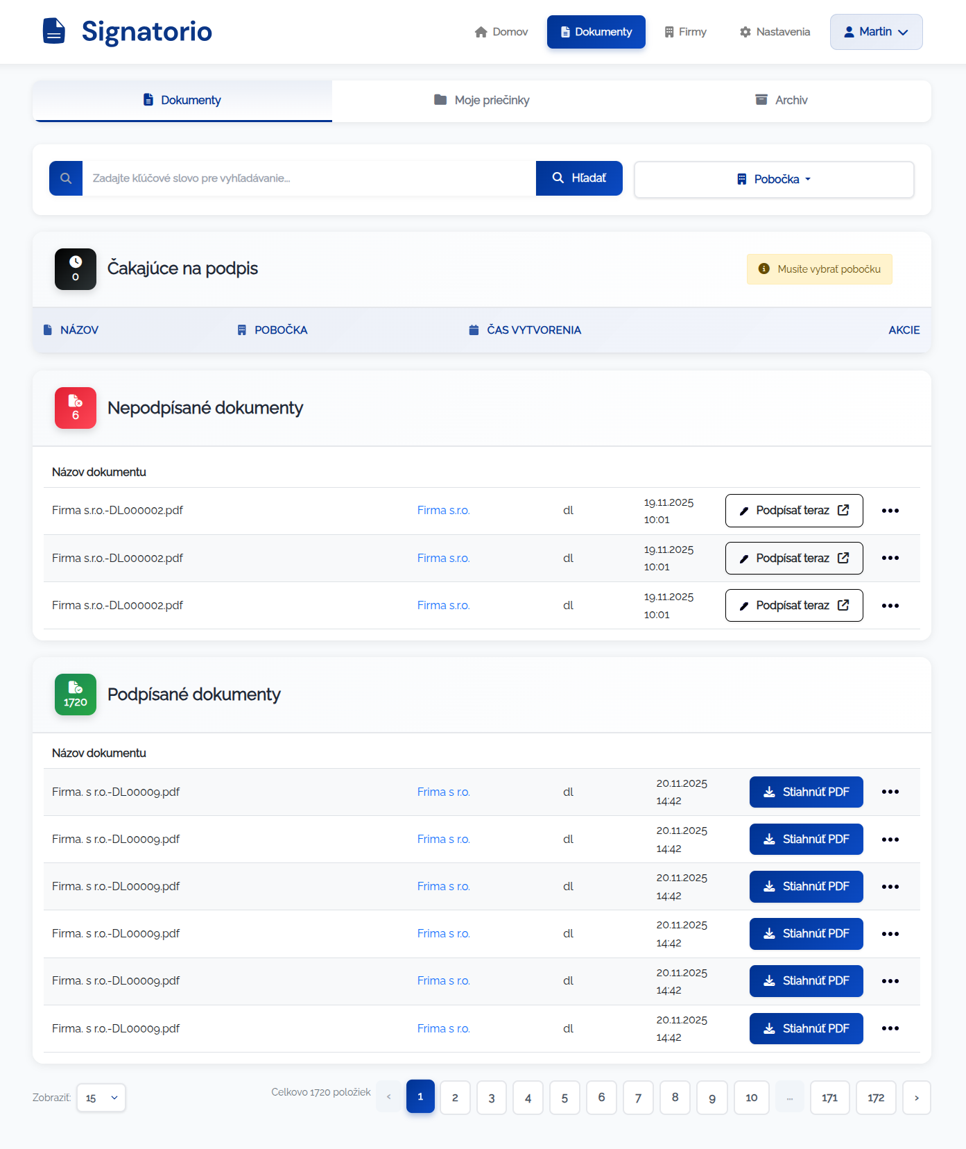The width and height of the screenshot is (966, 1149).
Task: Click Podpísať teraz for third unsigned document
Action: click(794, 606)
